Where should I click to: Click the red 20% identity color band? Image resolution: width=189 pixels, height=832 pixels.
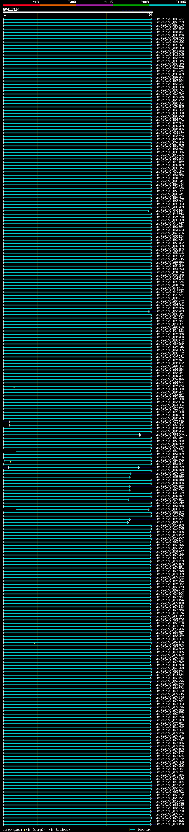click(x=21, y=5)
